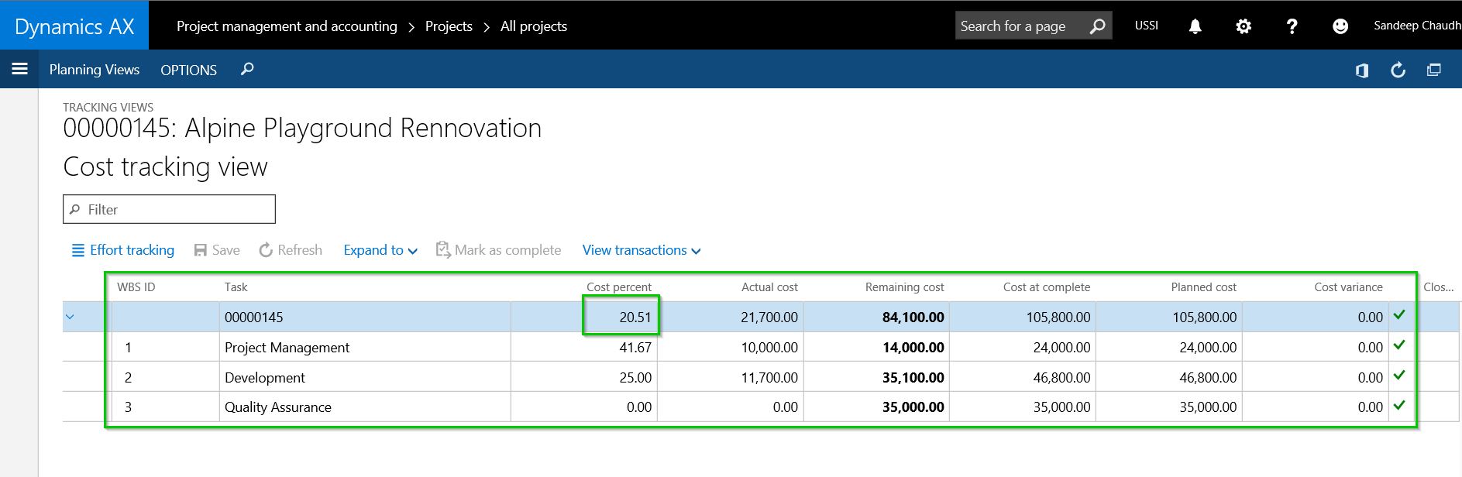The width and height of the screenshot is (1462, 477).
Task: Click the feedback smiley face icon
Action: click(1340, 26)
